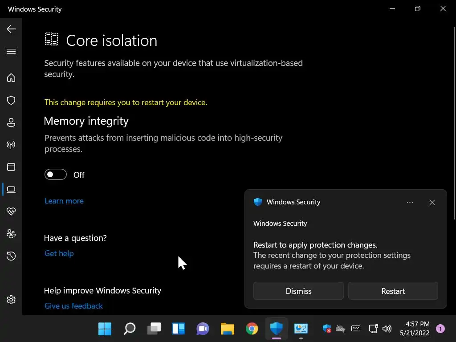Minimize the Windows Security window
The height and width of the screenshot is (342, 456).
392,9
